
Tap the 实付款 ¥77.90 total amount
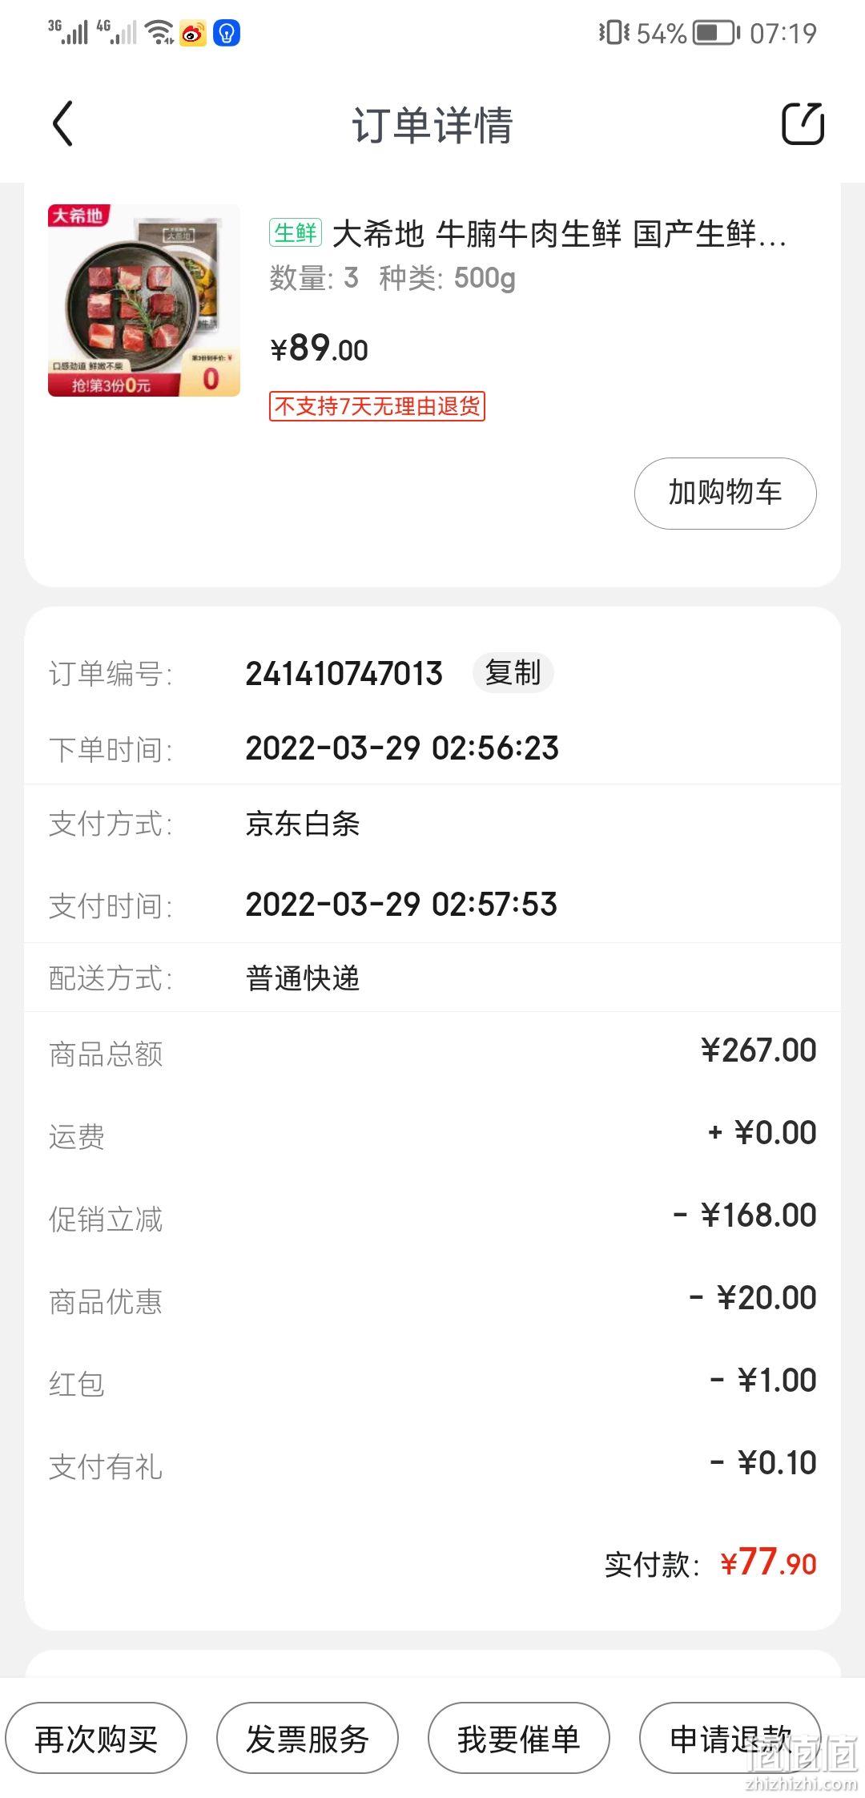[x=710, y=1562]
